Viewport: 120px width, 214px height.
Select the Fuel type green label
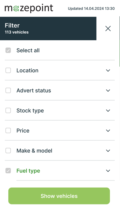(28, 171)
